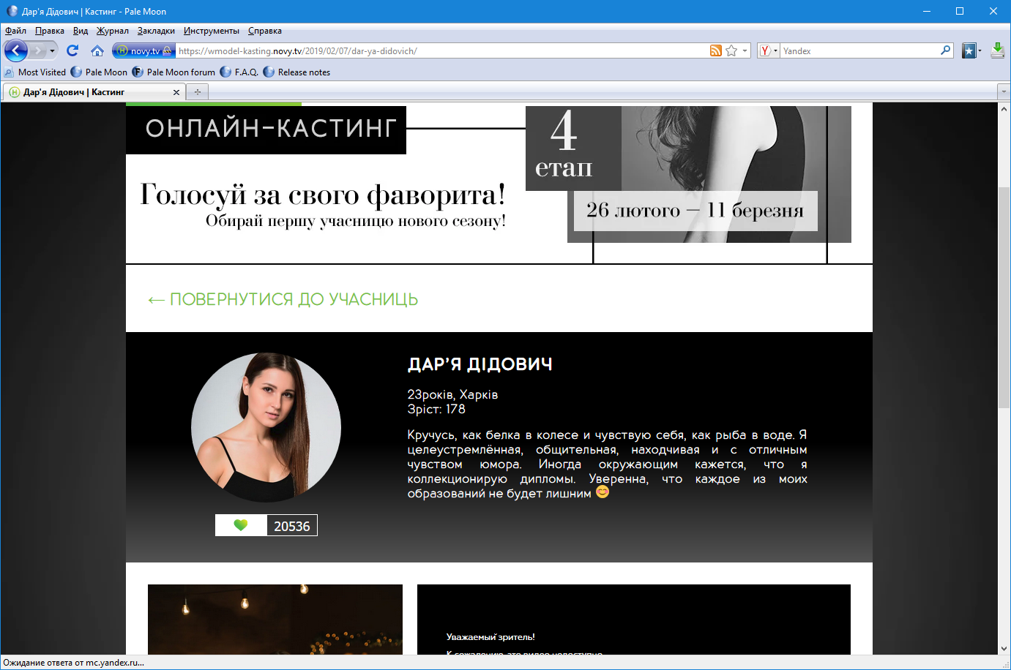
Task: Open the Вид menu
Action: coord(81,31)
